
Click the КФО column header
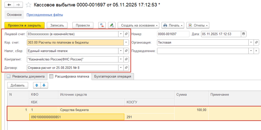click(x=43, y=95)
